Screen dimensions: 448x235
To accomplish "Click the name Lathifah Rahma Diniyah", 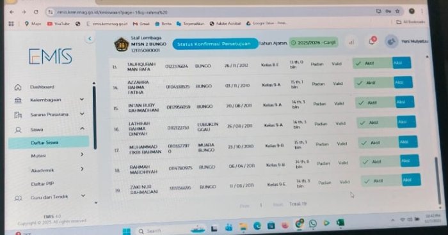I will [x=139, y=128].
